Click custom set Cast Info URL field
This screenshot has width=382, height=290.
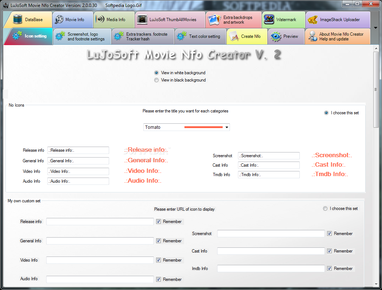coord(271,251)
